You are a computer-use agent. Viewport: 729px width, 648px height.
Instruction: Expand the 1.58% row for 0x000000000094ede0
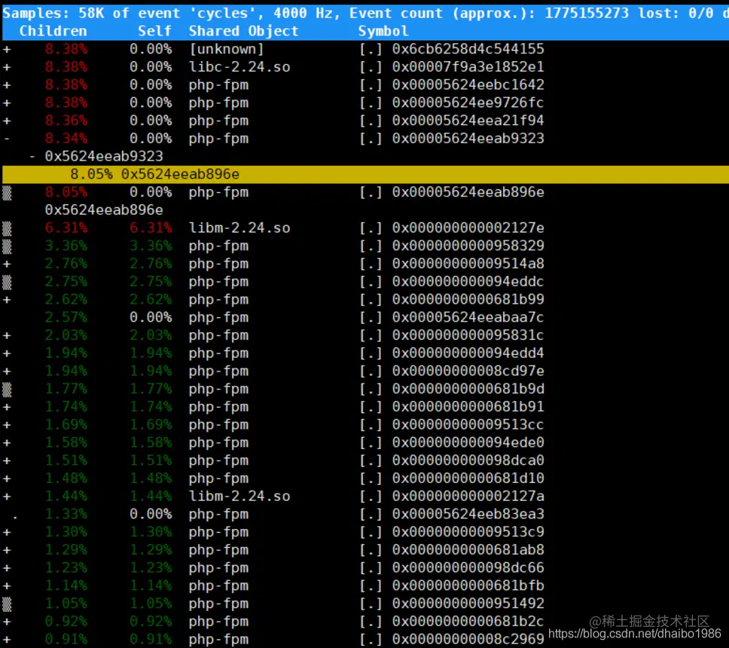tap(7, 443)
